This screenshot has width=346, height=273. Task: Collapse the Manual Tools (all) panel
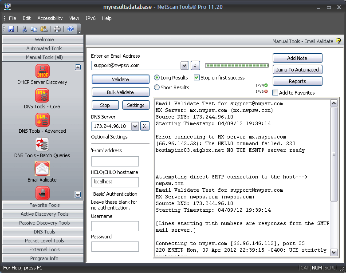point(43,57)
